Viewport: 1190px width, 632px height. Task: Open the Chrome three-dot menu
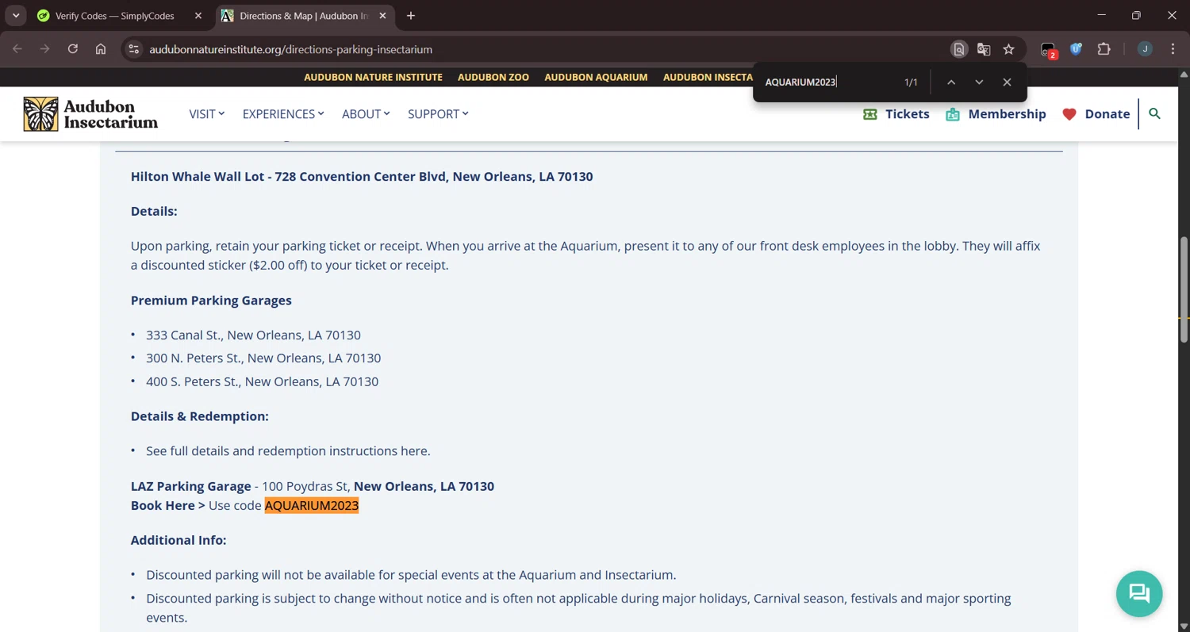pyautogui.click(x=1173, y=49)
